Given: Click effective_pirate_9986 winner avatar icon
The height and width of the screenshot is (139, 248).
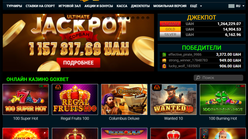Looking at the screenshot, I should 164,54.
